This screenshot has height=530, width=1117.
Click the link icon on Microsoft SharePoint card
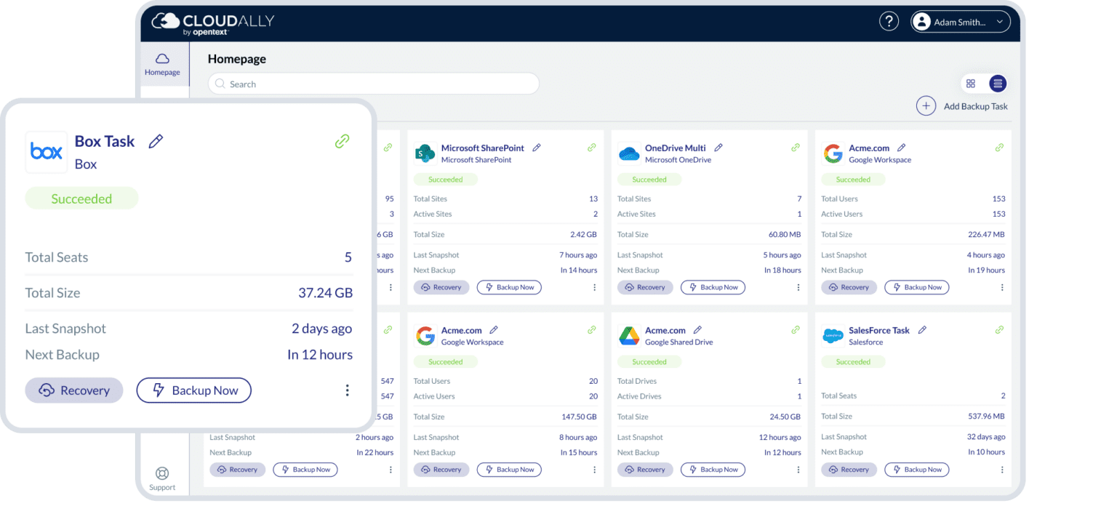click(591, 147)
